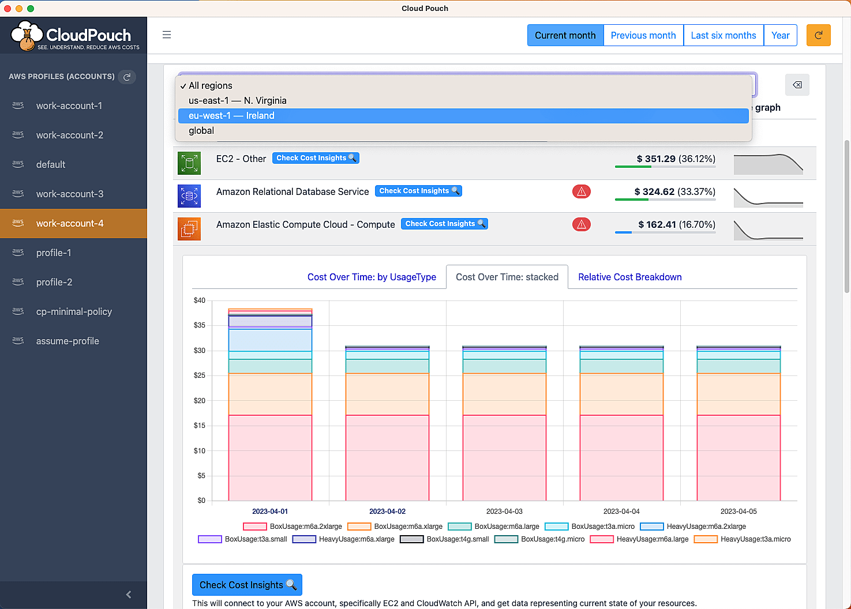This screenshot has height=609, width=851.
Task: Toggle BoxUsage:m6a.xlarge legend series
Action: 395,527
